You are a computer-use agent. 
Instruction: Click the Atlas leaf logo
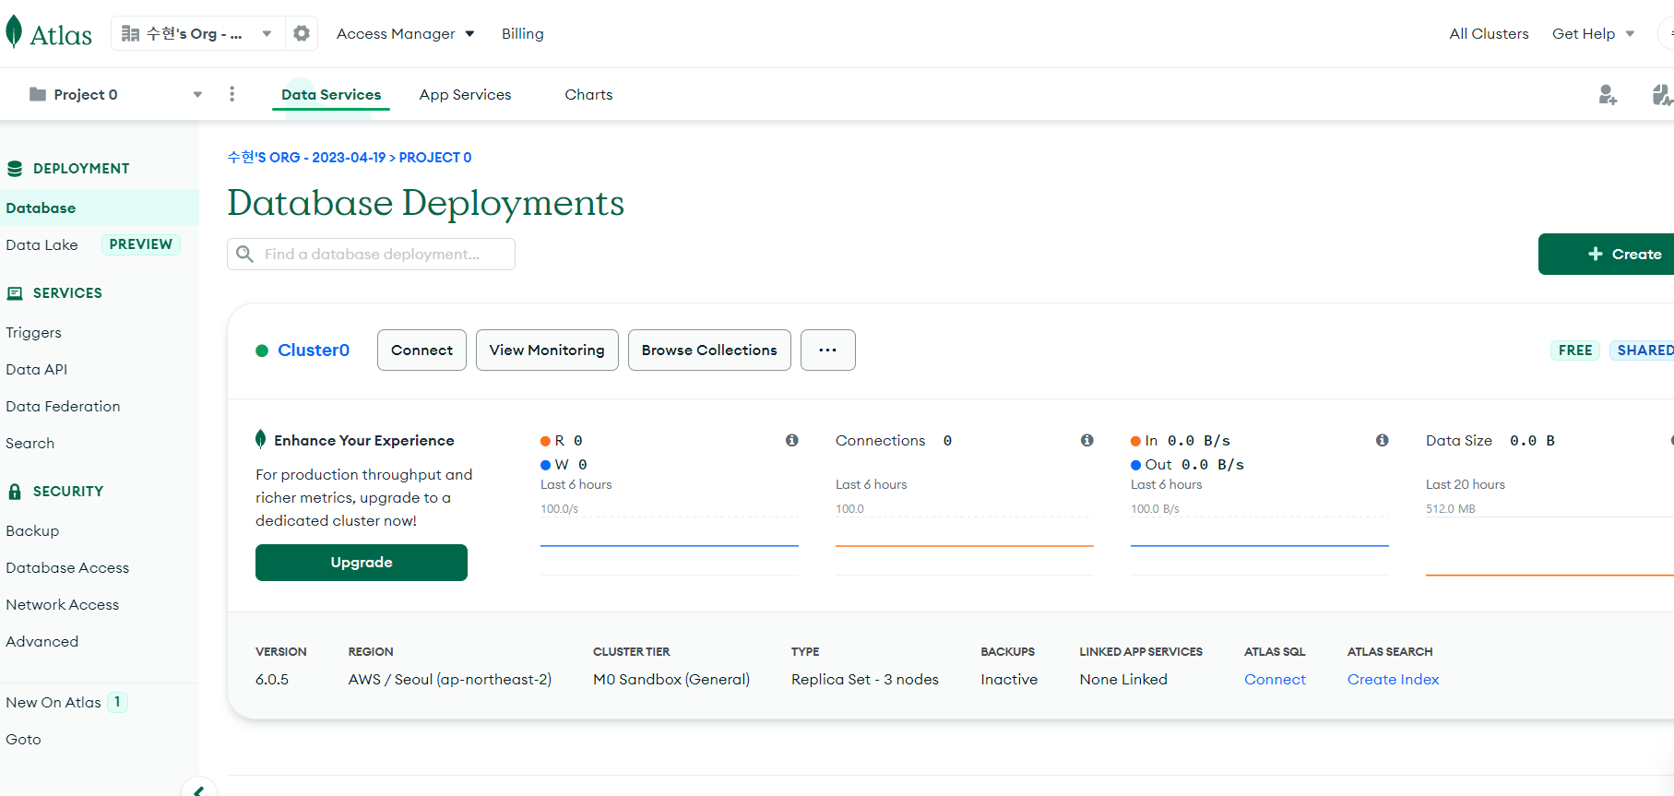click(14, 32)
